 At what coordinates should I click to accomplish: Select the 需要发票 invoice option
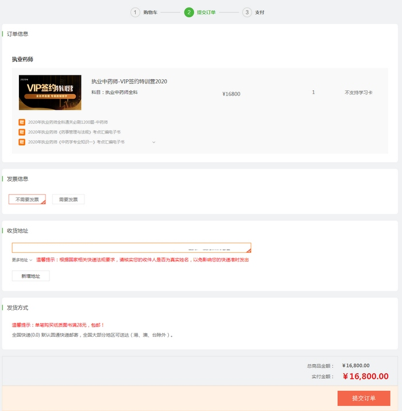pyautogui.click(x=68, y=199)
